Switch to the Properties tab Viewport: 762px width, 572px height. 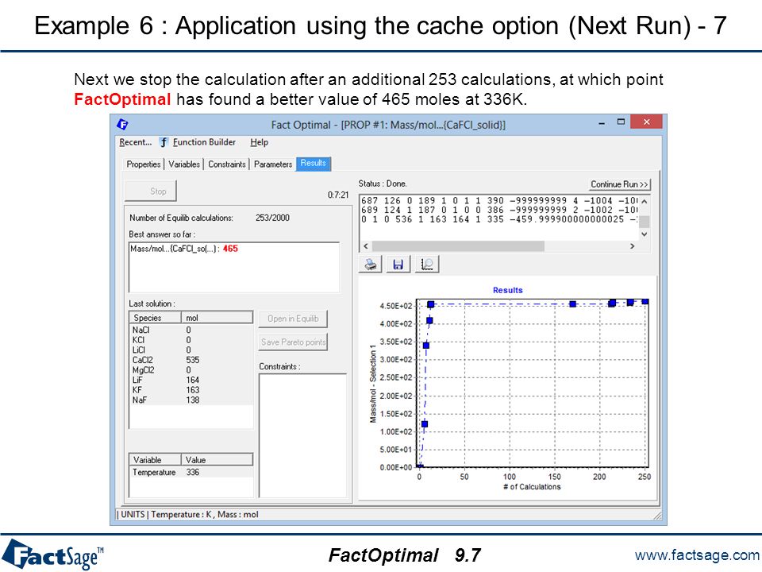(144, 164)
